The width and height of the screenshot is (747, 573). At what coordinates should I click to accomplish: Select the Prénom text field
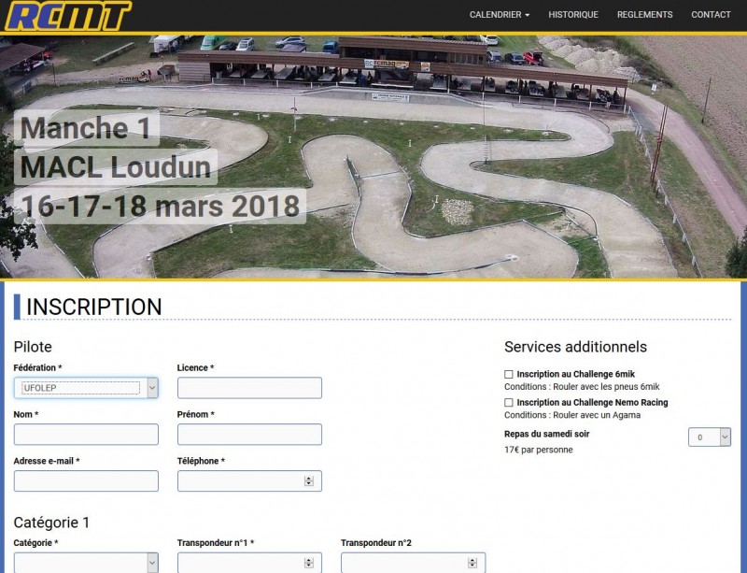tap(249, 435)
